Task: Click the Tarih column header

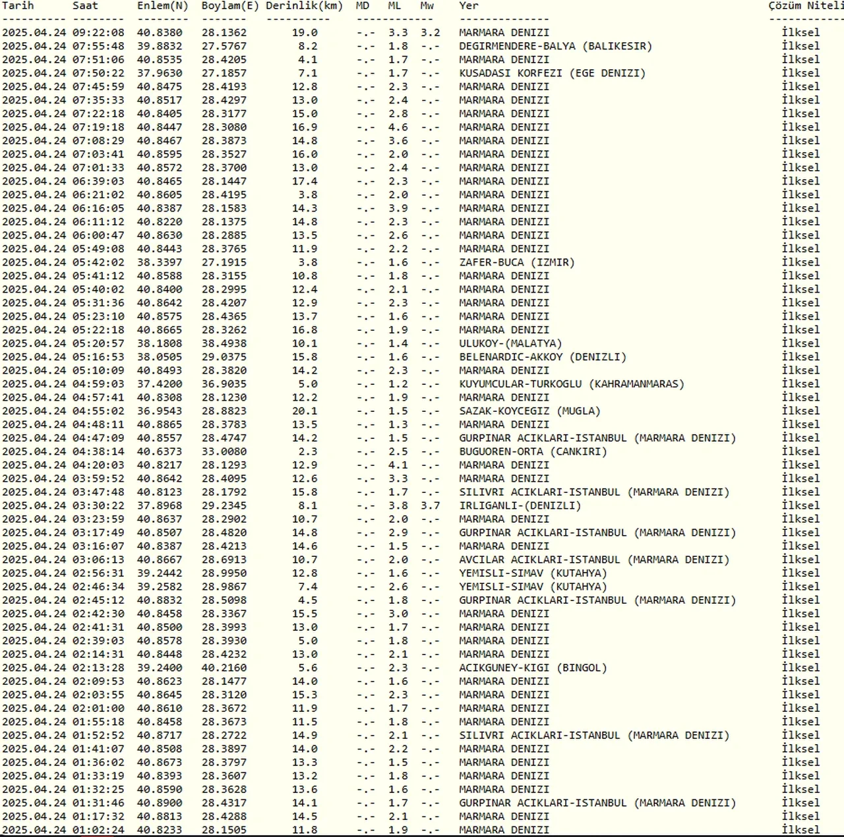Action: (x=18, y=6)
